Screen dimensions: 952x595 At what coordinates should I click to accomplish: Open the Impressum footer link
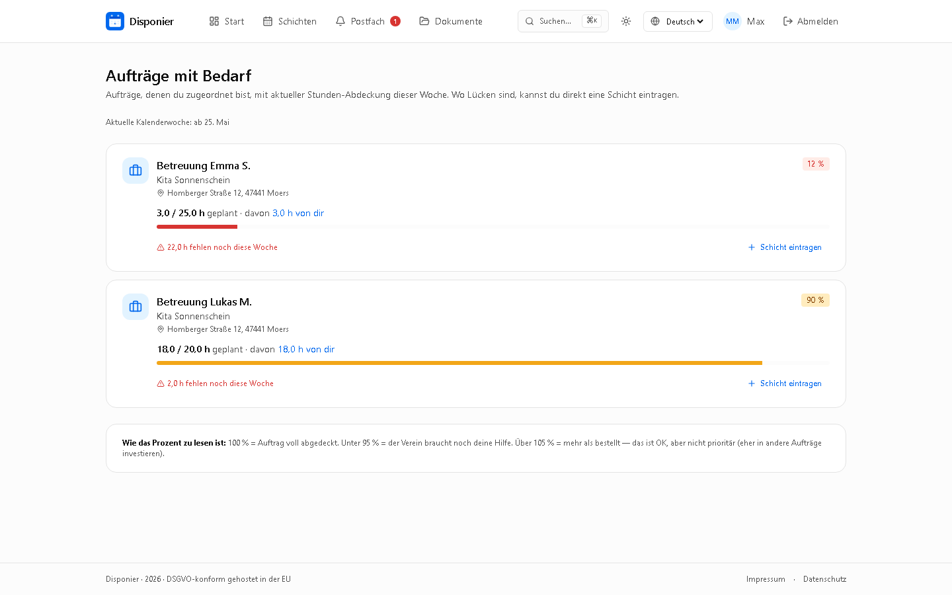[x=766, y=579]
